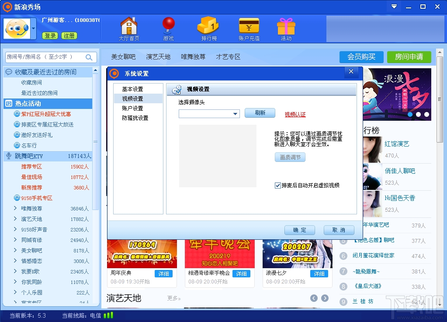
Task: Open the 排行榜 rankings icon
Action: pos(208,25)
